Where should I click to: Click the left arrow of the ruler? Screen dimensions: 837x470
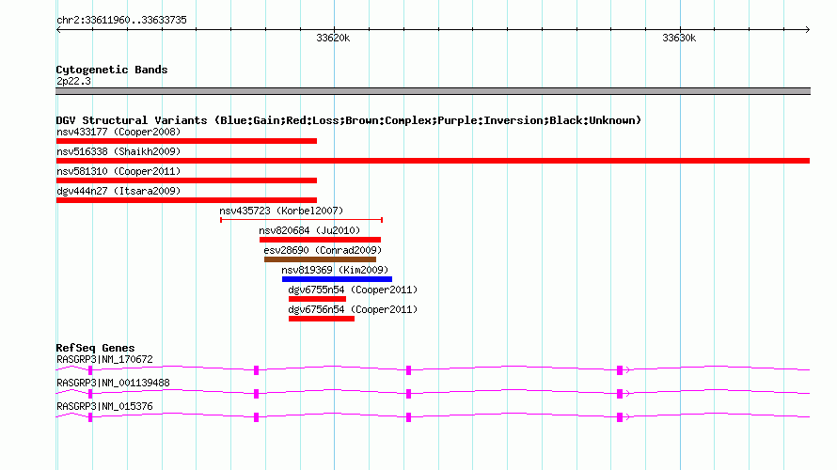coord(58,30)
